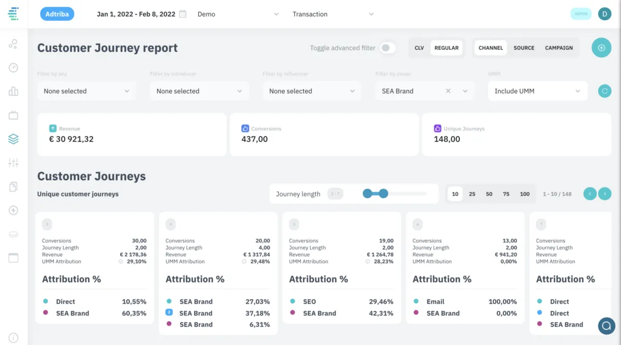Switch to the SOURCE tab
Screen dimensions: 621x345
524,48
